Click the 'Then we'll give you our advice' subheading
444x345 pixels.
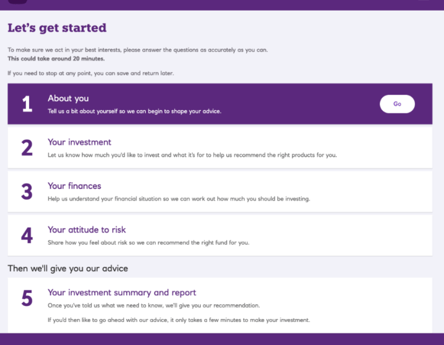[x=68, y=269]
